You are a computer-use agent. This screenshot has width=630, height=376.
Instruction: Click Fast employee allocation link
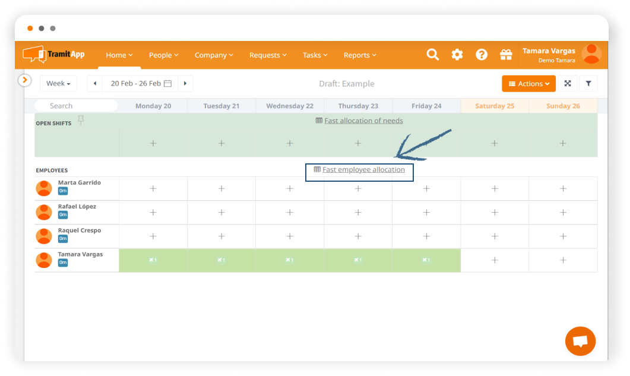click(x=363, y=170)
